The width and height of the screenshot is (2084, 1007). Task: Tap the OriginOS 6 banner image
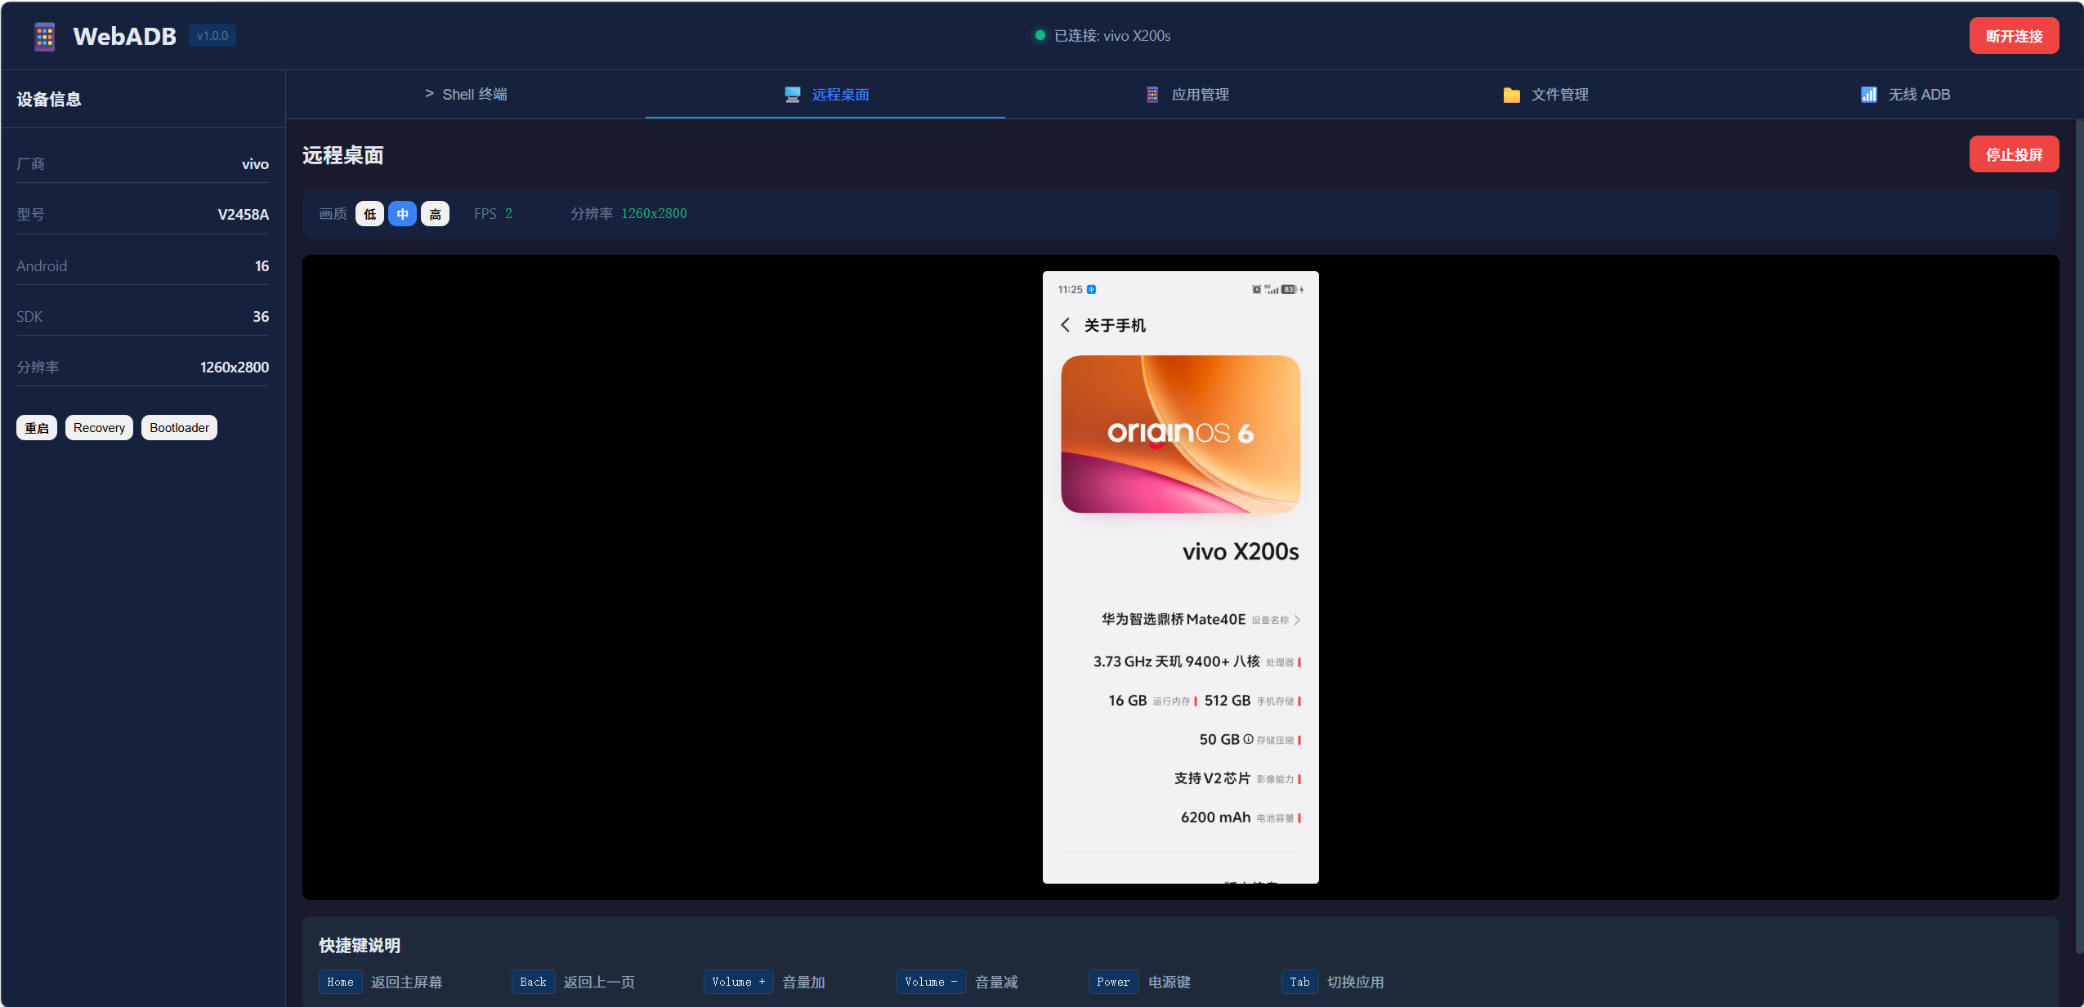(1180, 434)
